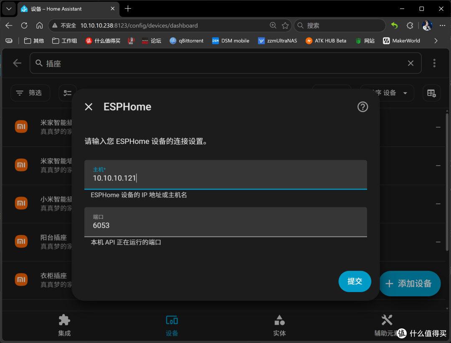451x343 pixels.
Task: Click the browser back arrow
Action: pyautogui.click(x=9, y=25)
